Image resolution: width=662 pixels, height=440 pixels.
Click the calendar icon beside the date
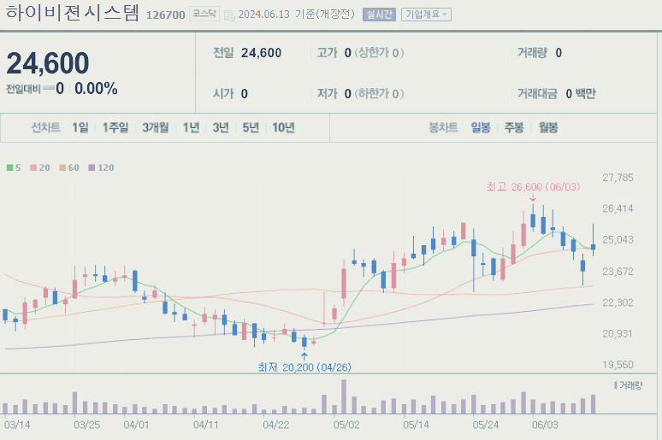coord(229,15)
